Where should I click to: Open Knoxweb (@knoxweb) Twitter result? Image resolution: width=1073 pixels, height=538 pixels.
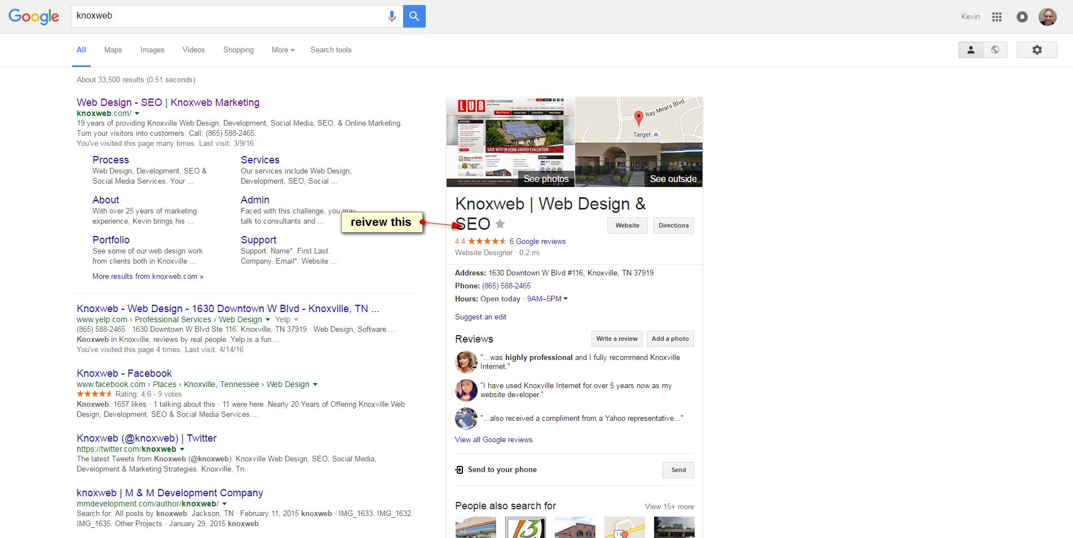tap(147, 438)
